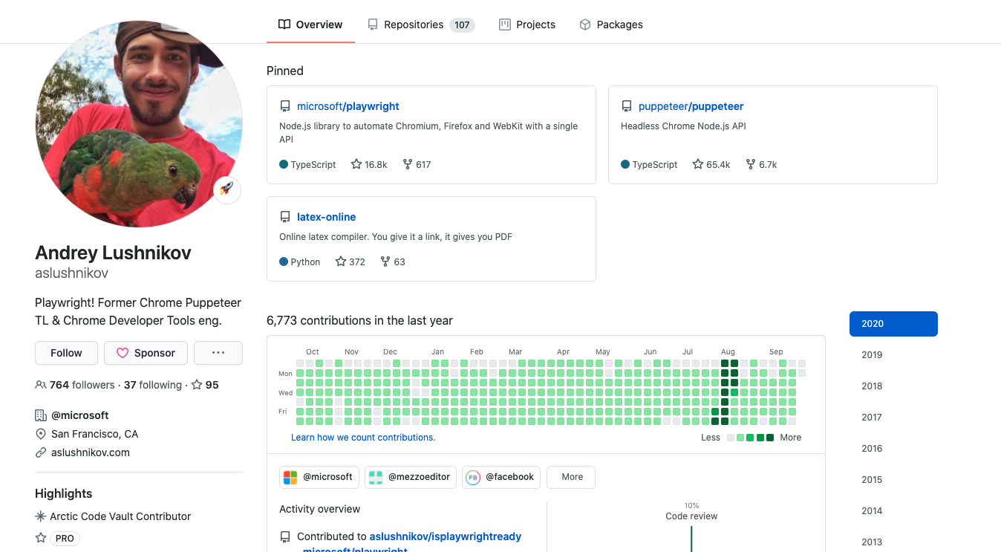Click the repo icon next to puppeteer/puppeteer
1001x552 pixels.
click(627, 106)
